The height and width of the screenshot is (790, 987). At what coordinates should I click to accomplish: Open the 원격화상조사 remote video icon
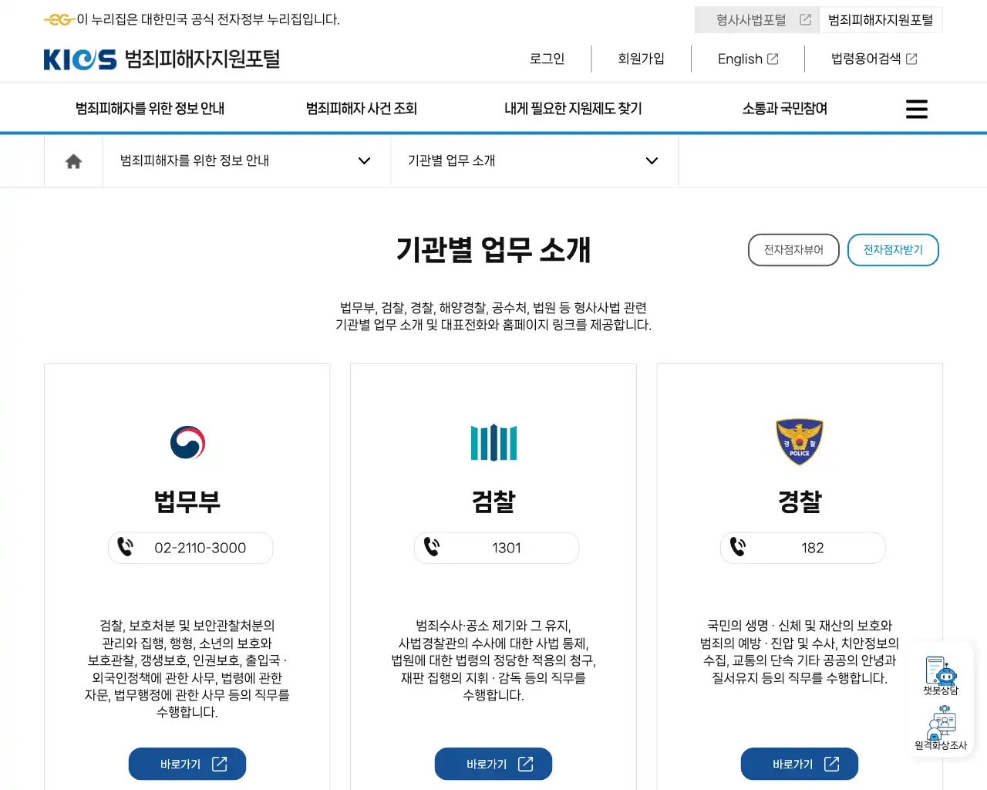tap(941, 728)
